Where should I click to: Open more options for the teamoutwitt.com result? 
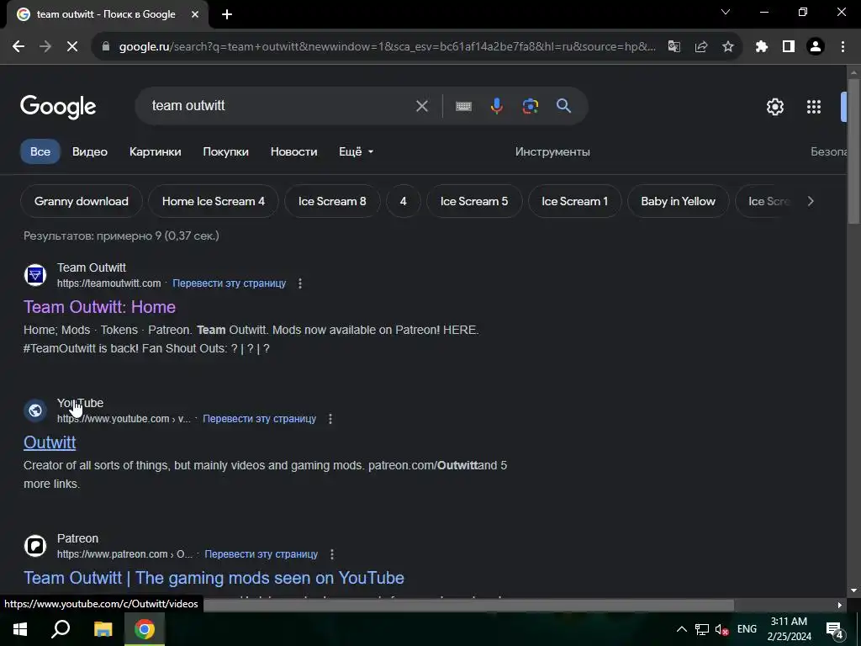300,283
